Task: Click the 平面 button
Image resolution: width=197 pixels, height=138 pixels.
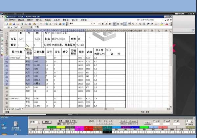Action: point(74,121)
